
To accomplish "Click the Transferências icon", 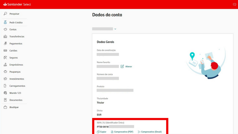I will click(x=5, y=36).
